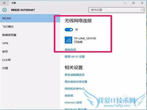Open 管理 Wi-Fi 设置 link
Viewport: 147px width, 110px height.
tap(75, 57)
